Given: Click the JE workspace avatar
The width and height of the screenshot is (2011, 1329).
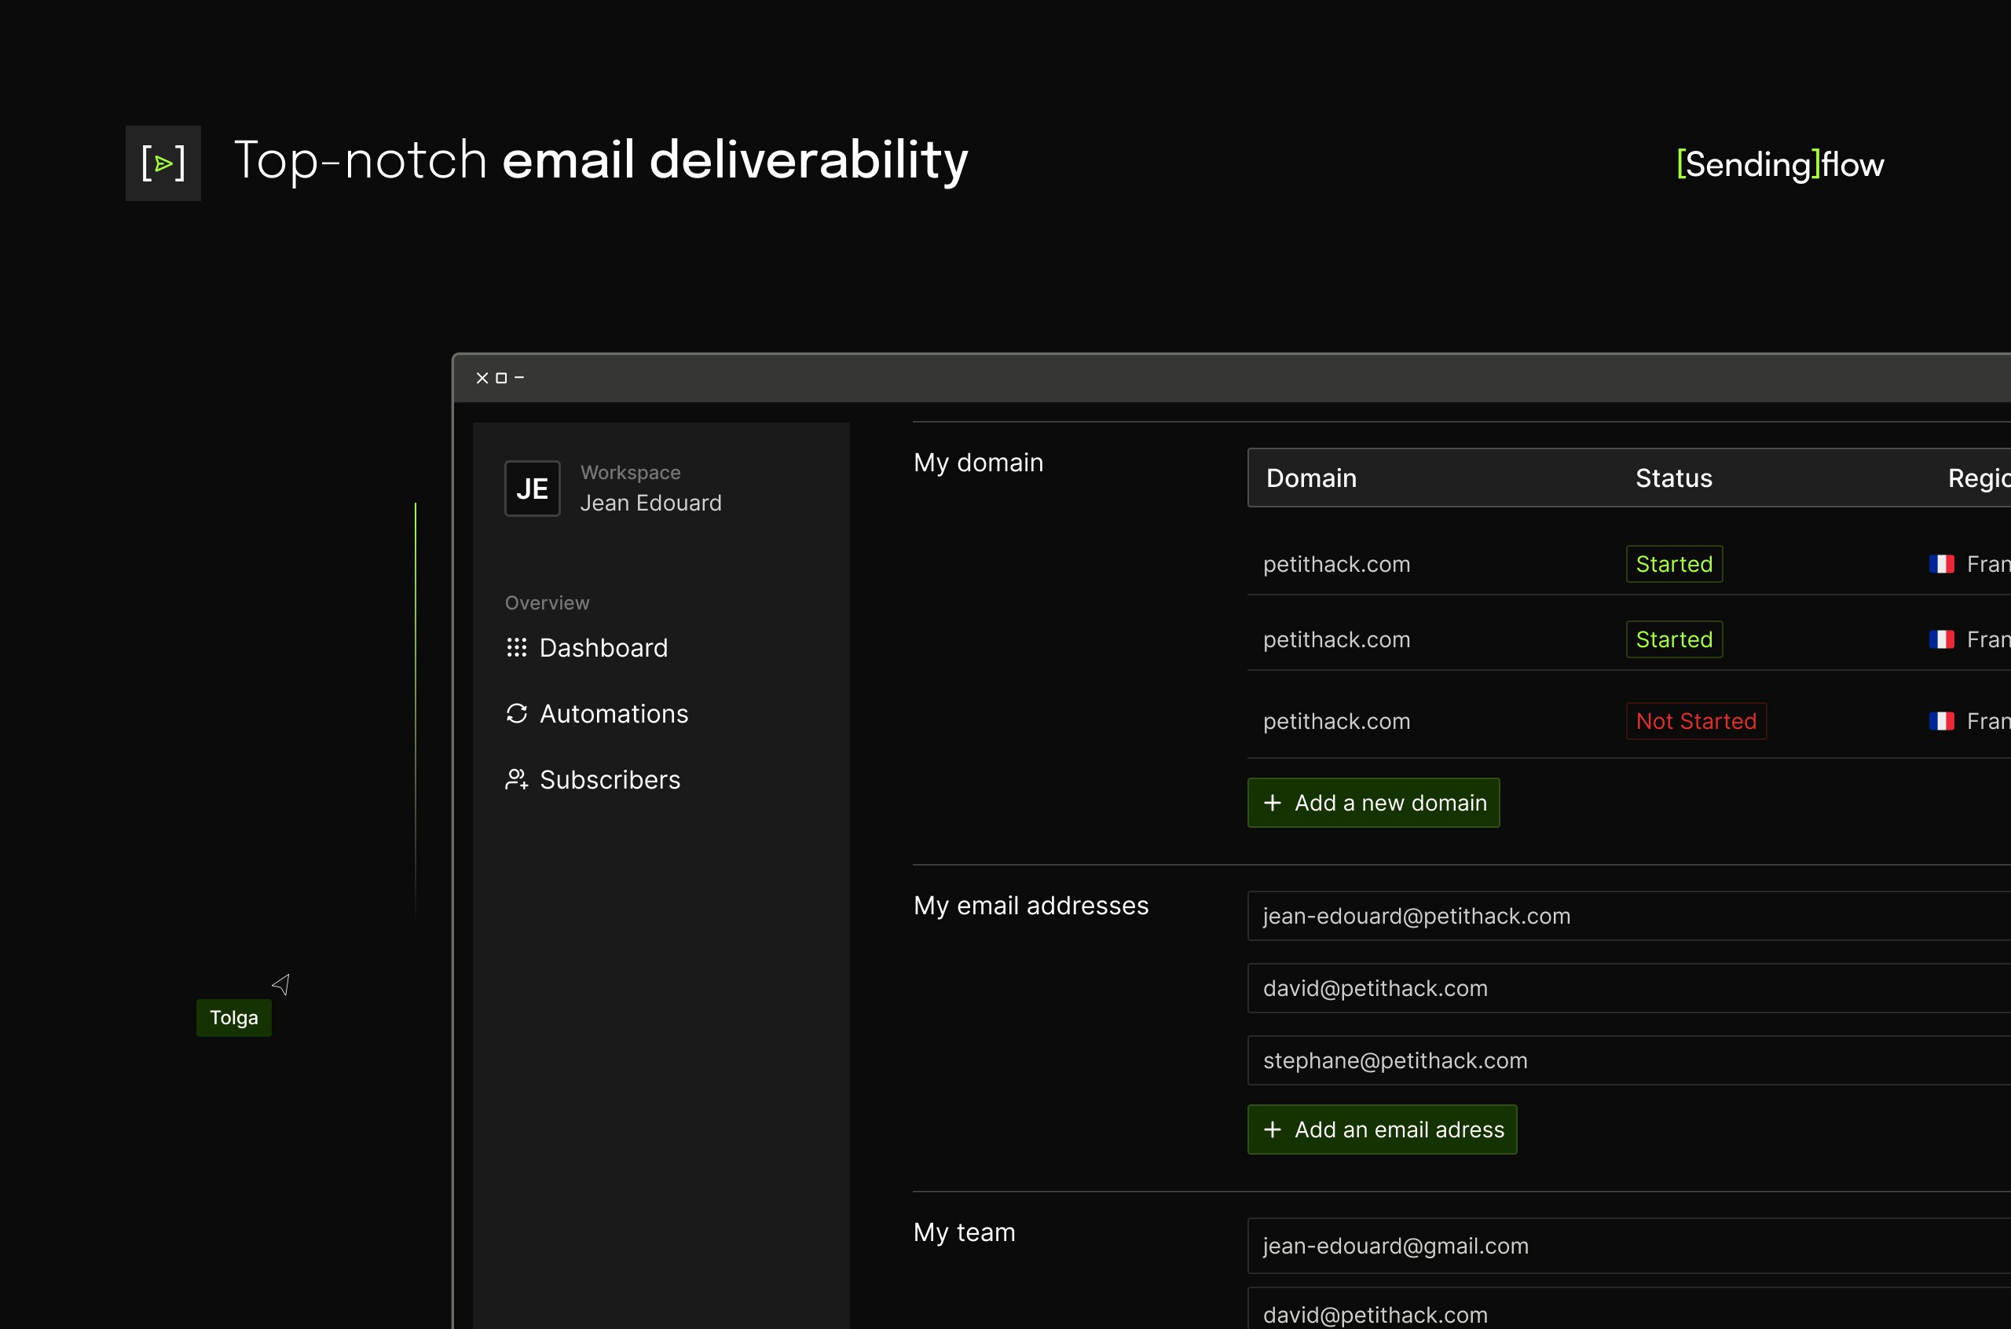Looking at the screenshot, I should click(x=532, y=489).
